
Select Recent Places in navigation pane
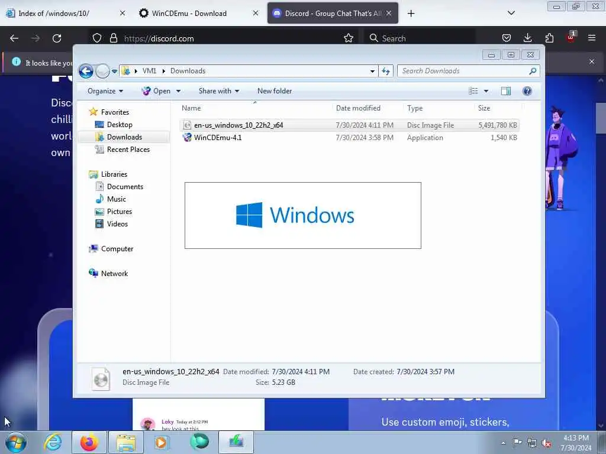(x=128, y=150)
